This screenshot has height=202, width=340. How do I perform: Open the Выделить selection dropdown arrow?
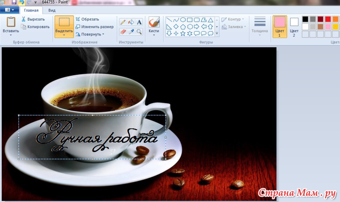[x=64, y=35]
